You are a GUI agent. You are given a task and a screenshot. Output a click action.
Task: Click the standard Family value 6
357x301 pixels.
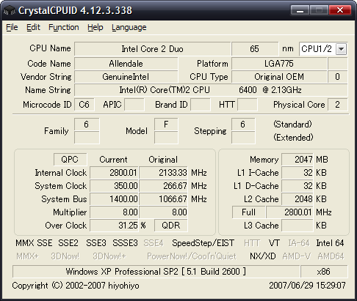click(87, 125)
